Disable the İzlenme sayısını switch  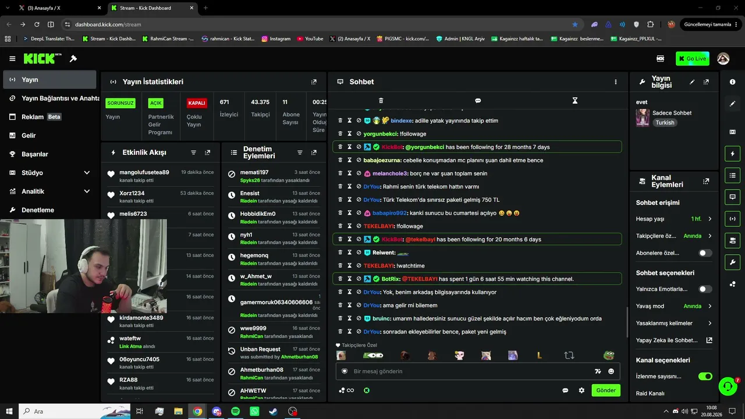pos(705,377)
